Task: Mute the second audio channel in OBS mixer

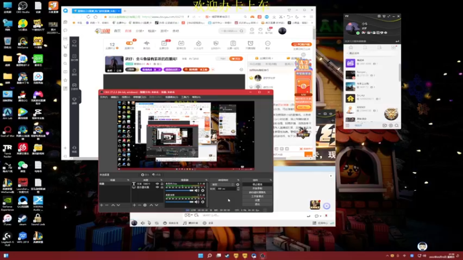Action: [x=197, y=202]
